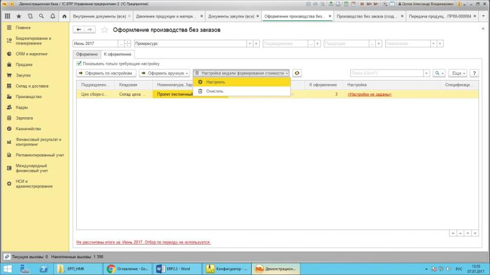
Task: Switch to the 'Оформлено' tab
Action: [x=86, y=54]
